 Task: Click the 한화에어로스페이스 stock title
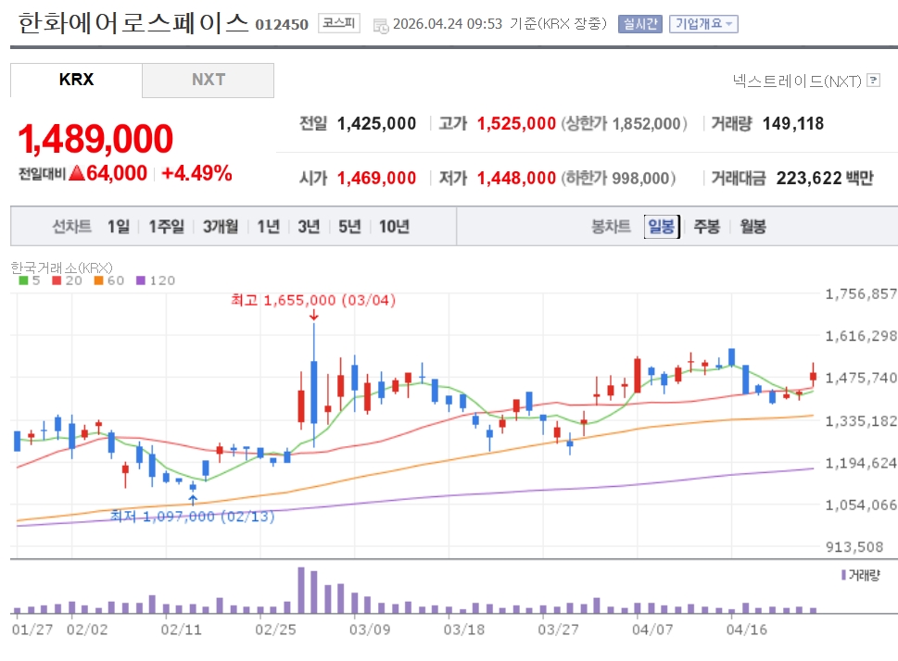click(133, 23)
